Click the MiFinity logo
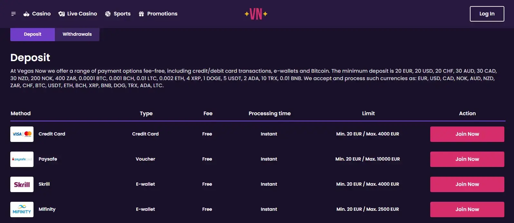The width and height of the screenshot is (514, 223). pyautogui.click(x=22, y=209)
